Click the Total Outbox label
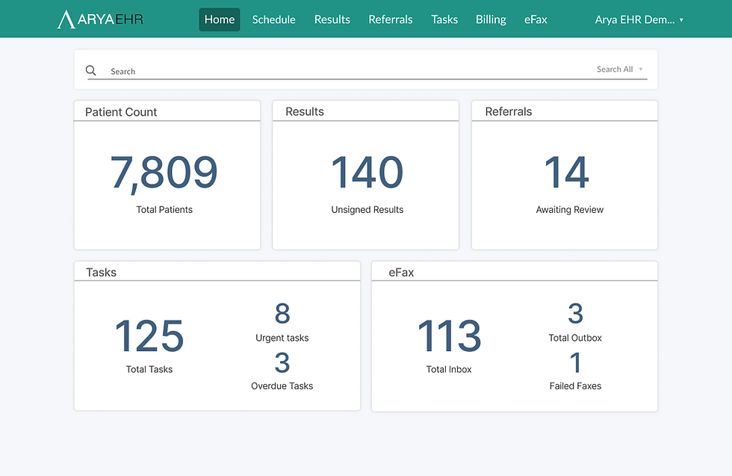The height and width of the screenshot is (476, 732). click(575, 338)
